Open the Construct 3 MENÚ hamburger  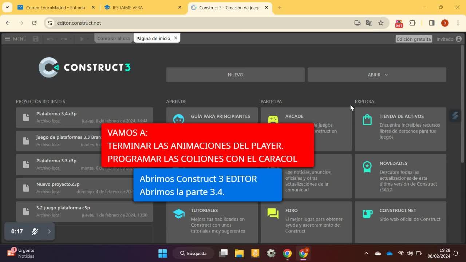(x=16, y=39)
